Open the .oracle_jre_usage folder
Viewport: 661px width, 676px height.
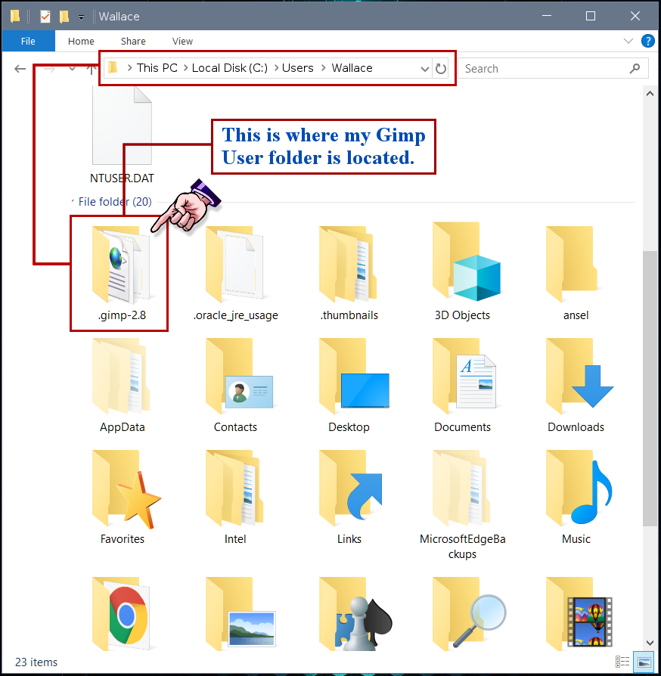click(x=235, y=273)
